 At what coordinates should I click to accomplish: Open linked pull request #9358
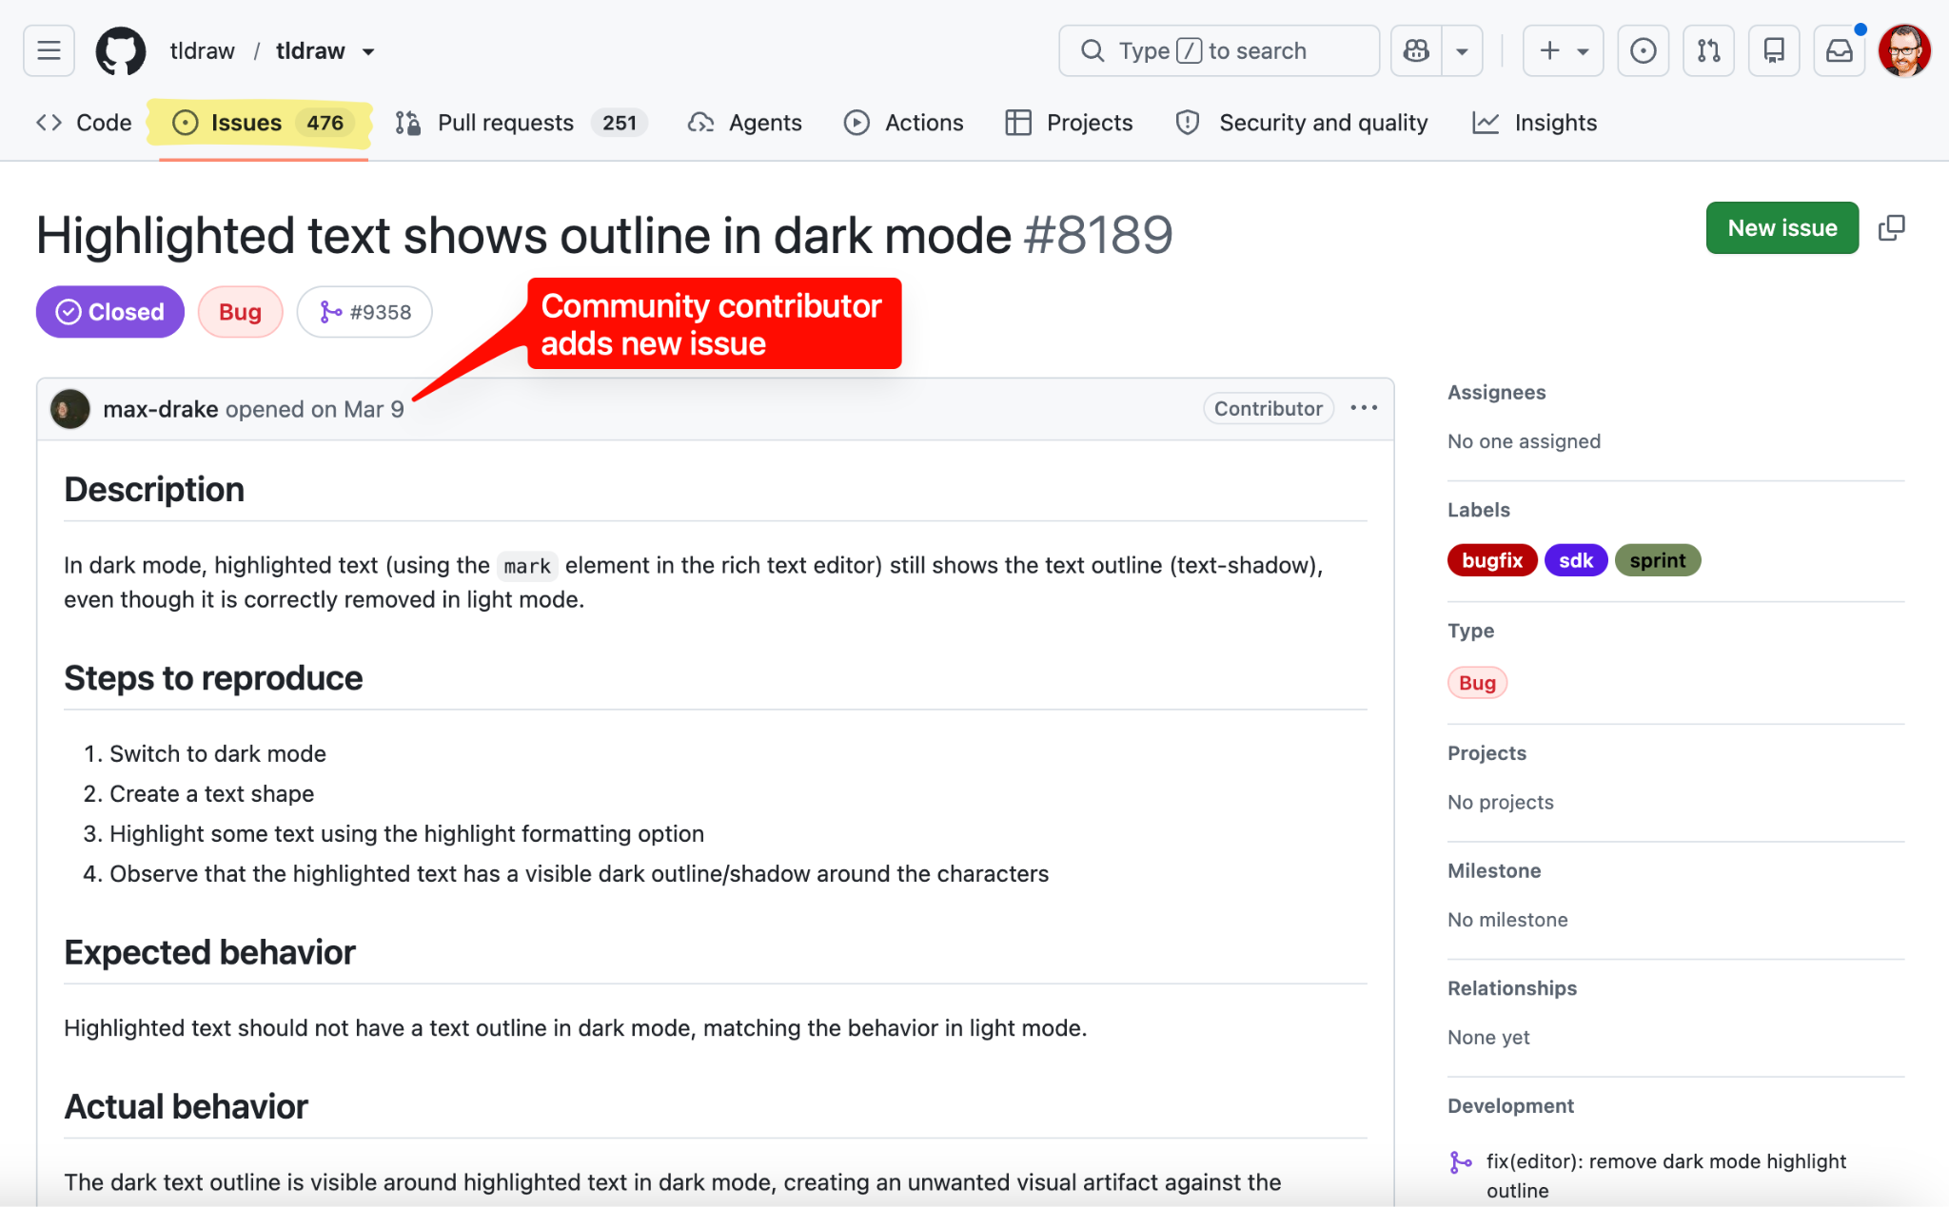364,312
